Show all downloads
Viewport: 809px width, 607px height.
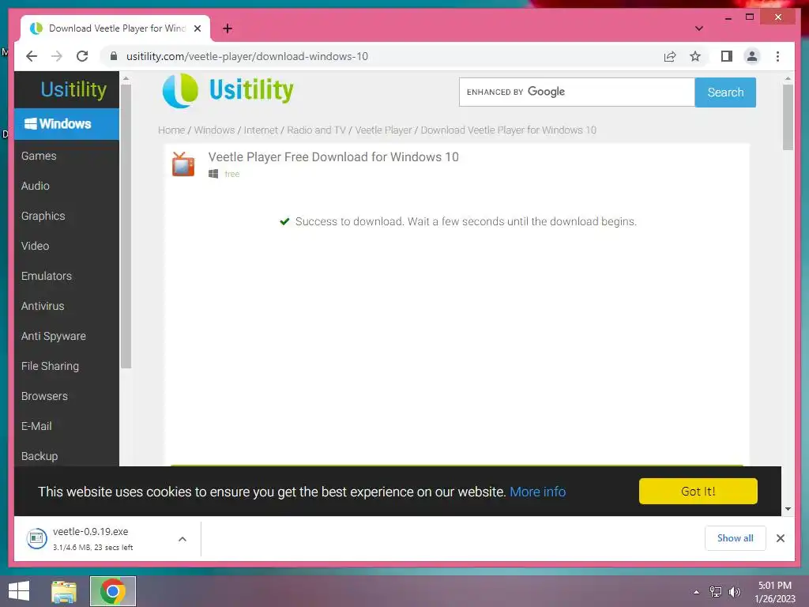pos(736,538)
